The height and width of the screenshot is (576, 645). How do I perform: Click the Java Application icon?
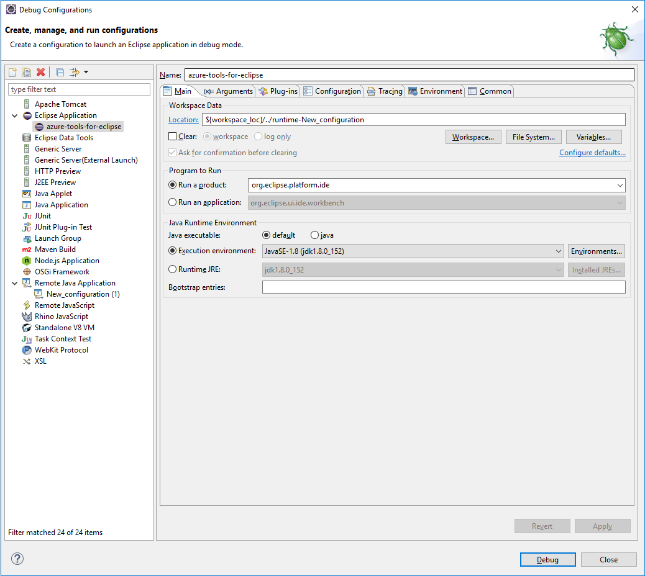27,205
